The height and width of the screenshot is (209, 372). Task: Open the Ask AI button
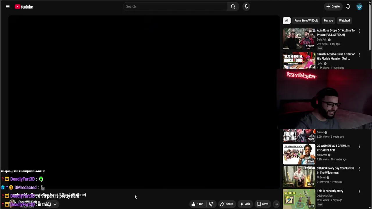(245, 204)
